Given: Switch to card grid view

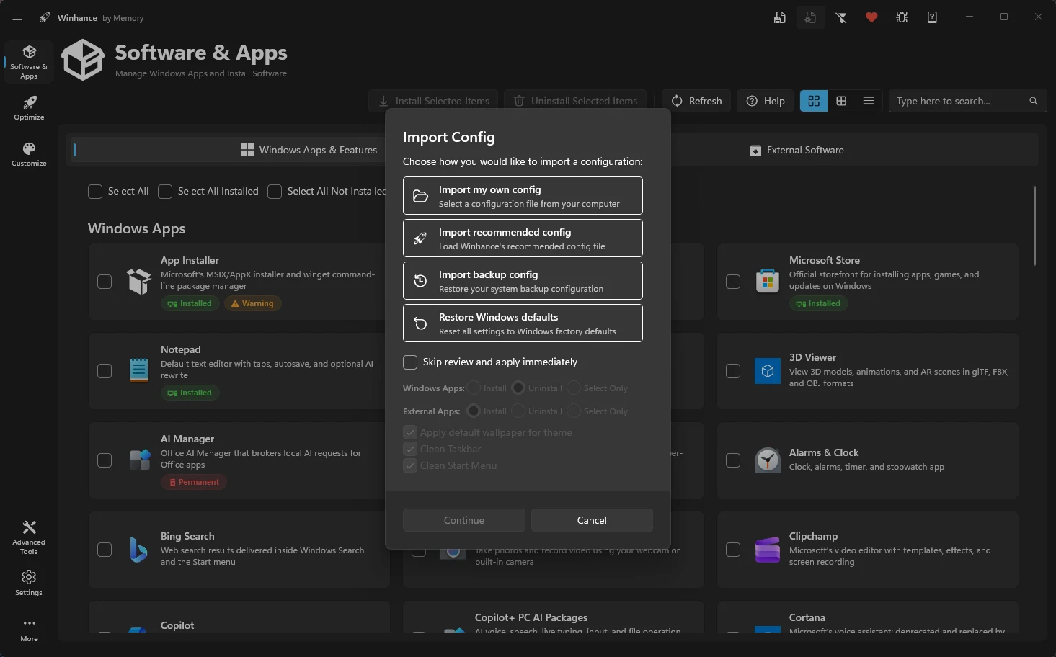Looking at the screenshot, I should (814, 101).
